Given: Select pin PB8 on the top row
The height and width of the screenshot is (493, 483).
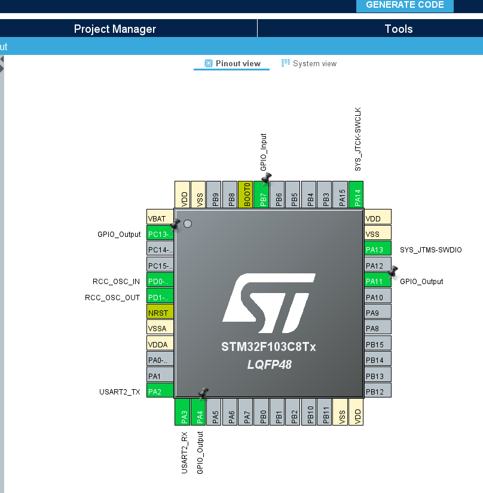Looking at the screenshot, I should (x=230, y=195).
